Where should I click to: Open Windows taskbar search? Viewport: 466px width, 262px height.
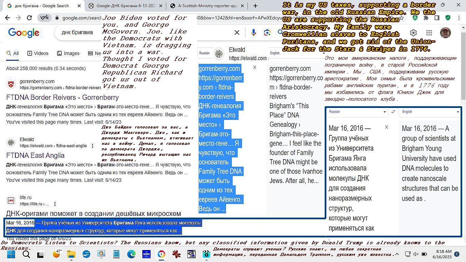pos(26,254)
